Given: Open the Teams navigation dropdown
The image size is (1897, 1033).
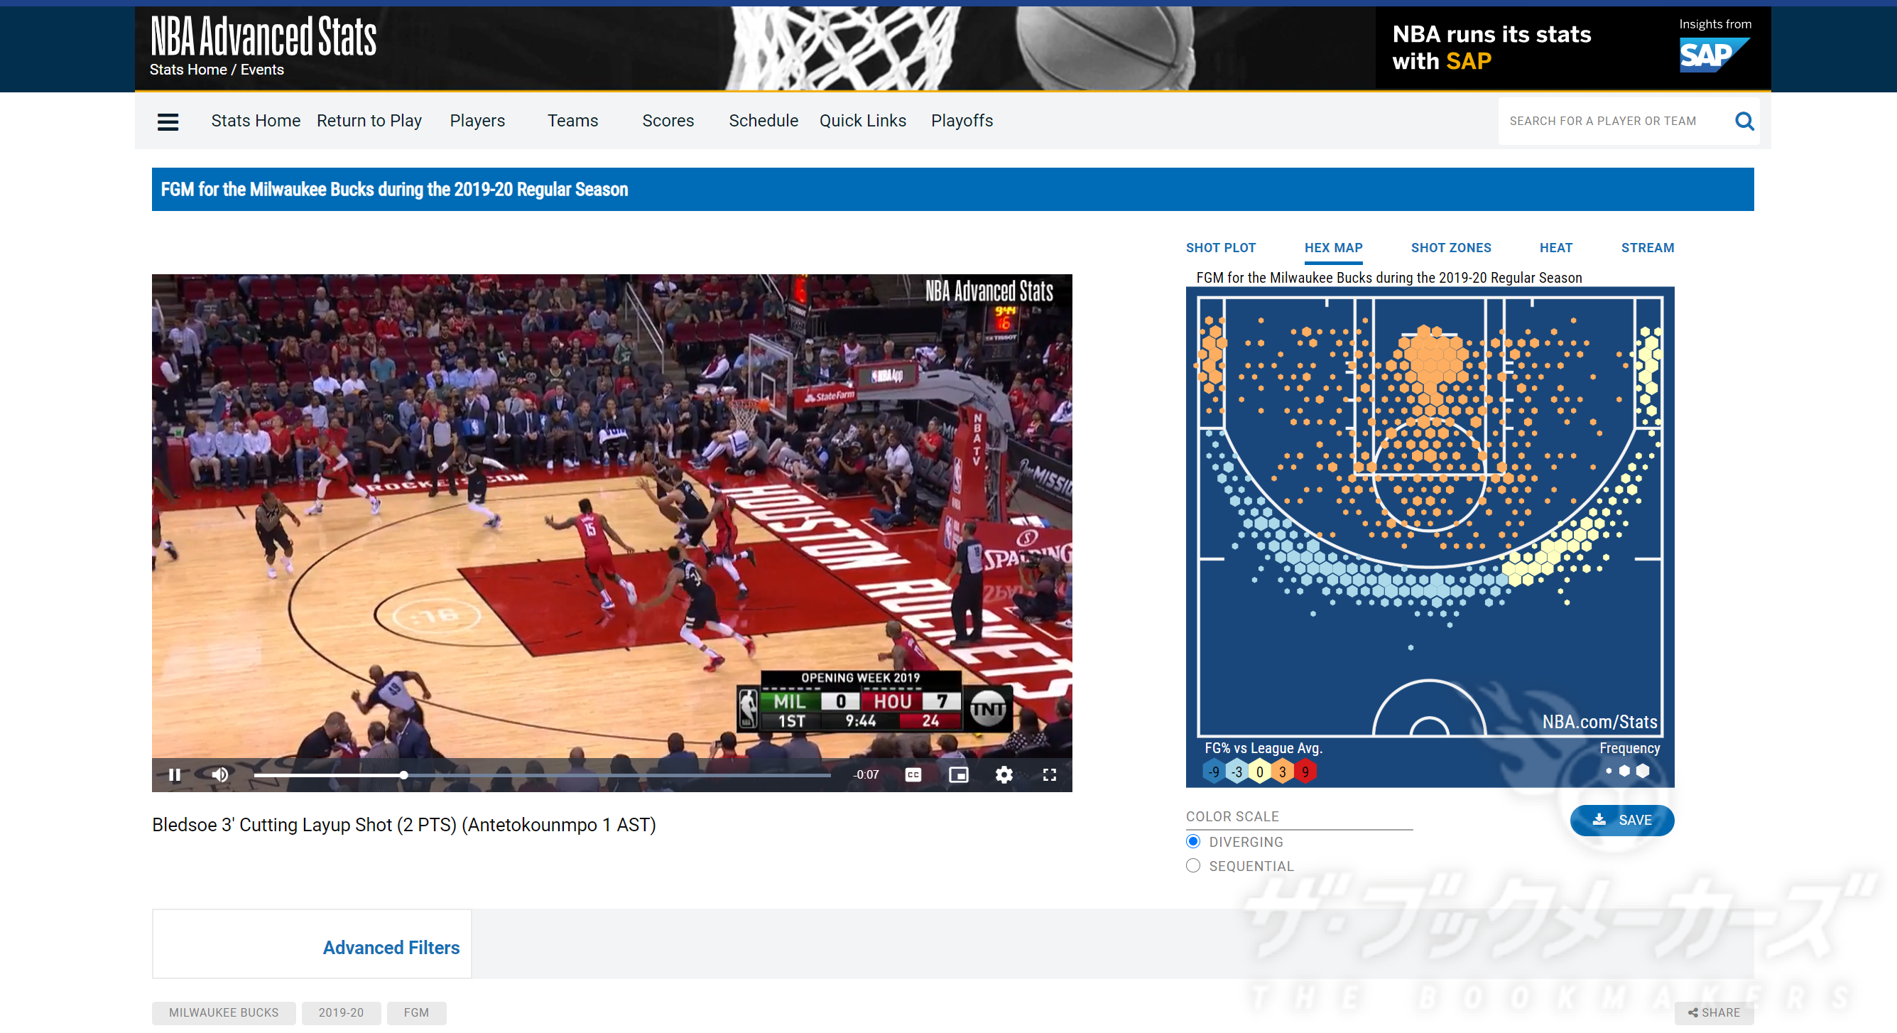Looking at the screenshot, I should [572, 120].
